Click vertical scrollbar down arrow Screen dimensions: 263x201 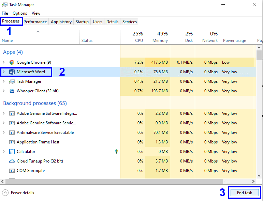tap(259, 176)
